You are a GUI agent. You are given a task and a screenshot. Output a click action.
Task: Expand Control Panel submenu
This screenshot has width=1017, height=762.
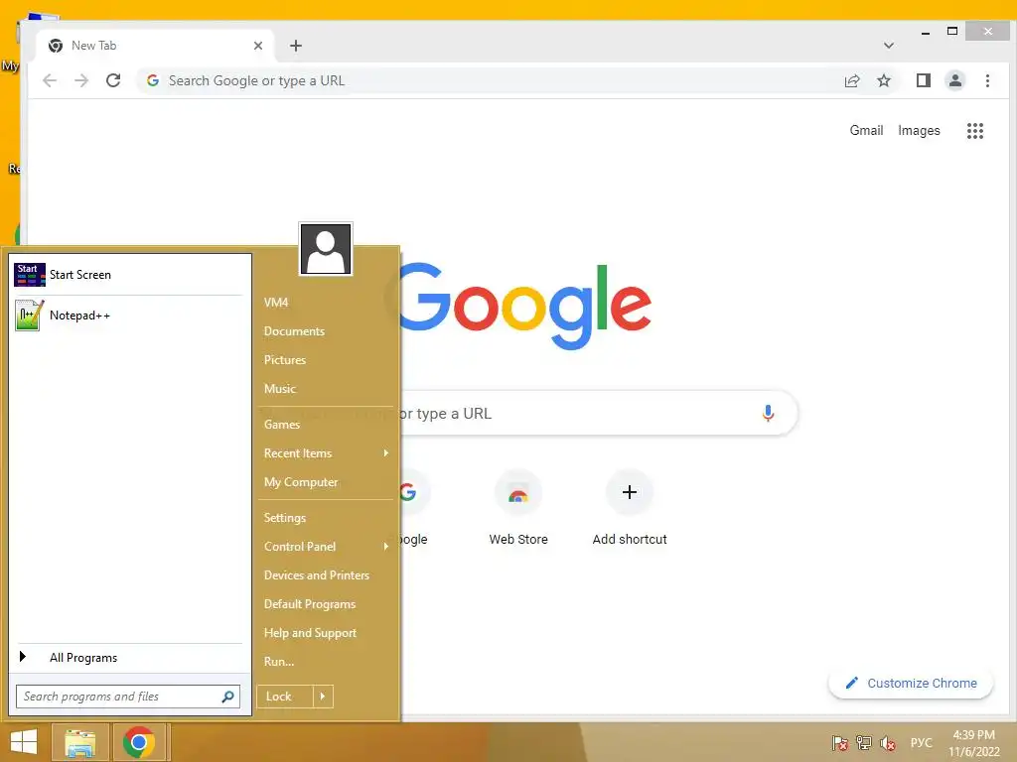tap(326, 547)
